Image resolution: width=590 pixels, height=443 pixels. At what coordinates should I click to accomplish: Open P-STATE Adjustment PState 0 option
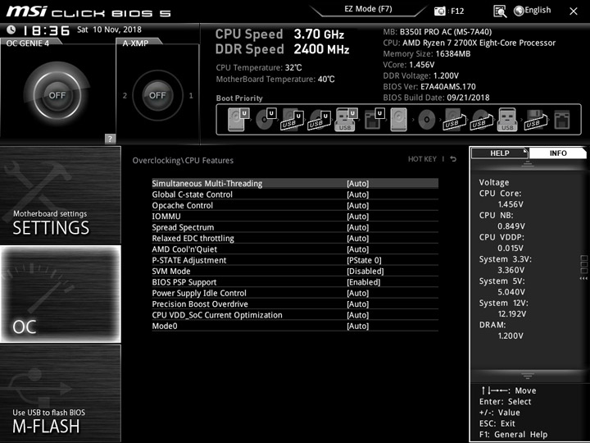click(x=364, y=260)
